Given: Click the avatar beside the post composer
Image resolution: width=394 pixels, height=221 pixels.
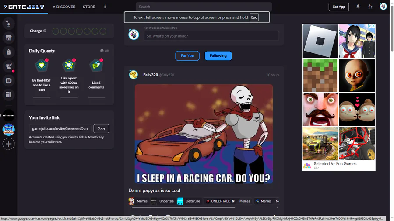Looking at the screenshot, I should [134, 35].
